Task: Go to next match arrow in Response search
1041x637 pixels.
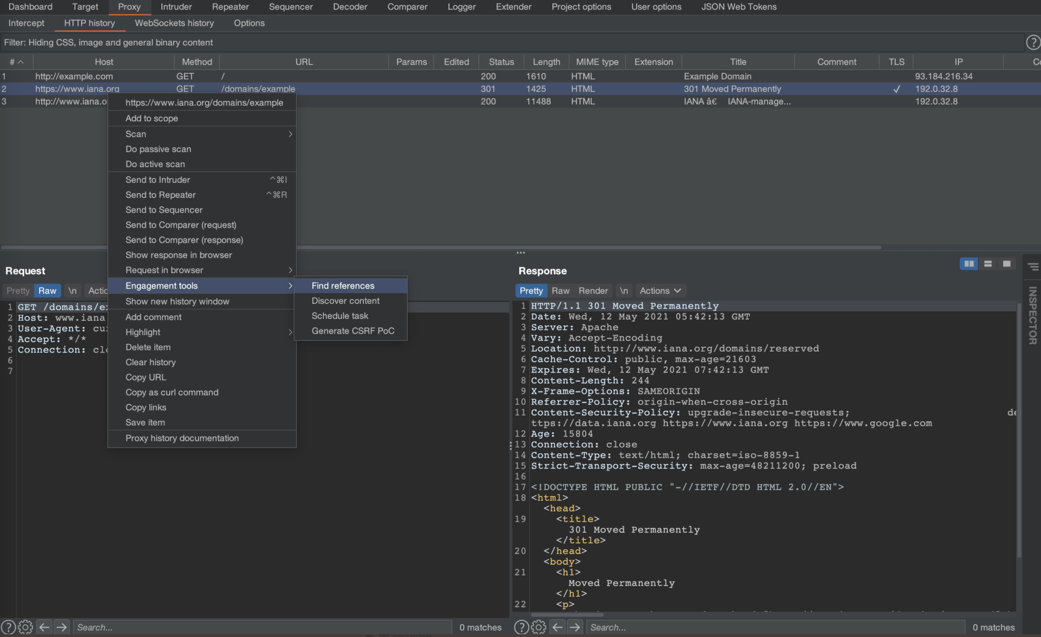Action: [x=575, y=627]
